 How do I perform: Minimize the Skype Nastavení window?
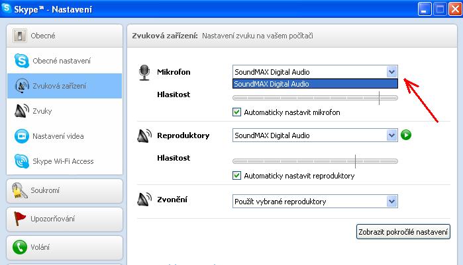pos(425,9)
